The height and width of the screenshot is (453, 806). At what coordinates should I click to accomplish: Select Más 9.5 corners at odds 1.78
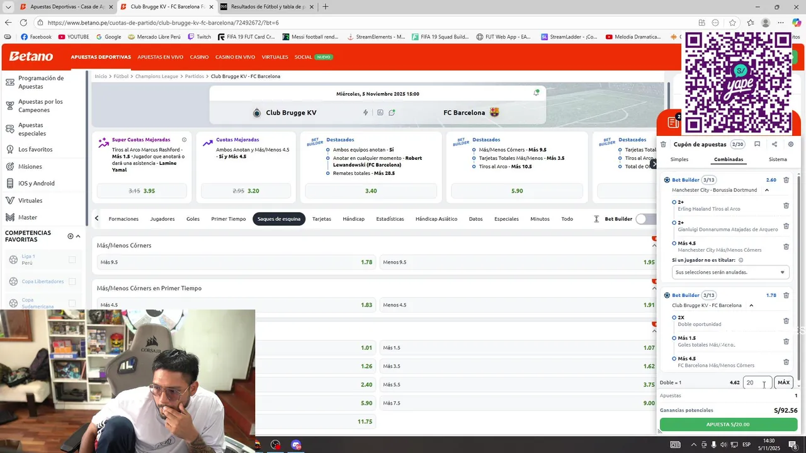pyautogui.click(x=236, y=262)
